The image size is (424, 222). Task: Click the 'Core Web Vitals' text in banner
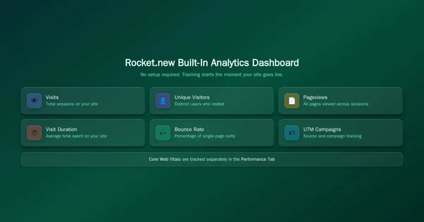coord(165,159)
